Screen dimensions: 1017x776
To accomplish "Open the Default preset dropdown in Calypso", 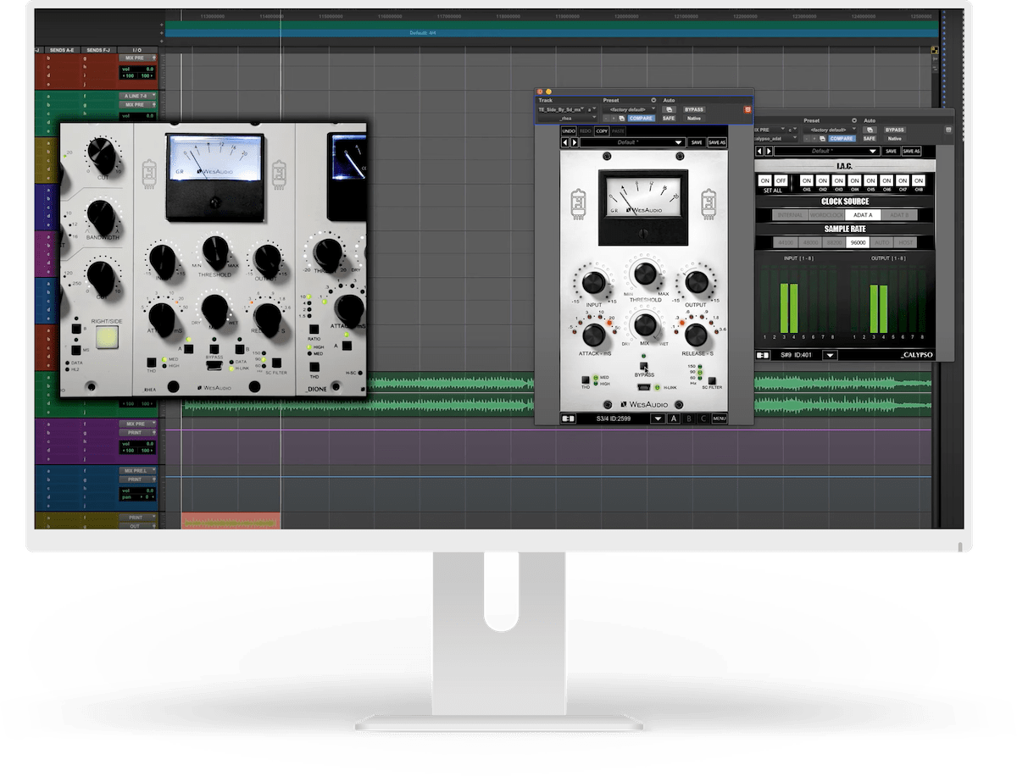I will tap(826, 151).
